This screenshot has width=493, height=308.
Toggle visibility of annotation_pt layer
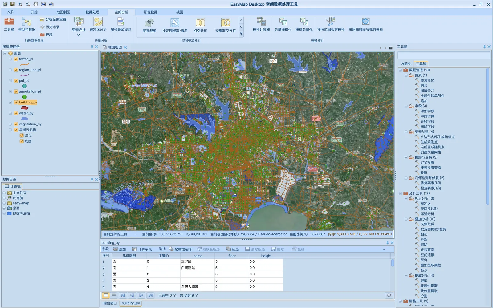(16, 91)
